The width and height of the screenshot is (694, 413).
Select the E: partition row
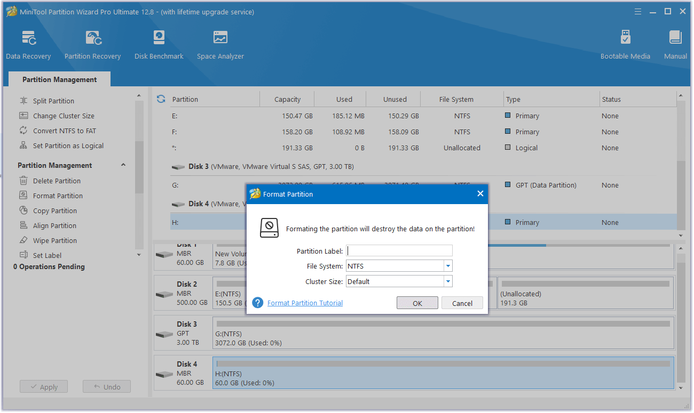pos(423,116)
